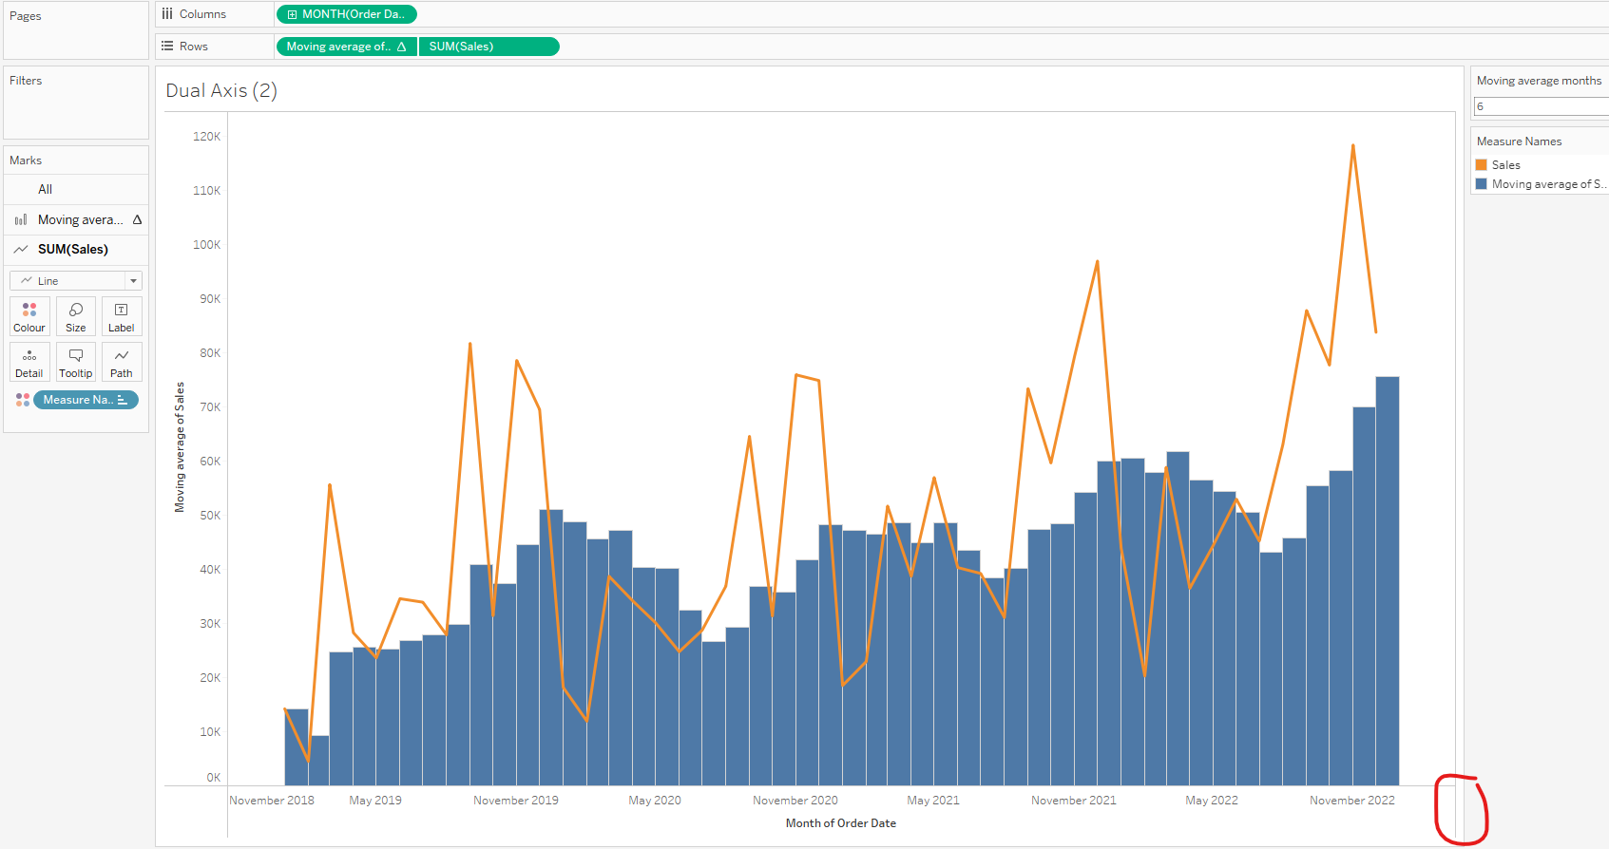Image resolution: width=1609 pixels, height=849 pixels.
Task: Click the delta icon on Moving average marks row
Action: [x=138, y=219]
